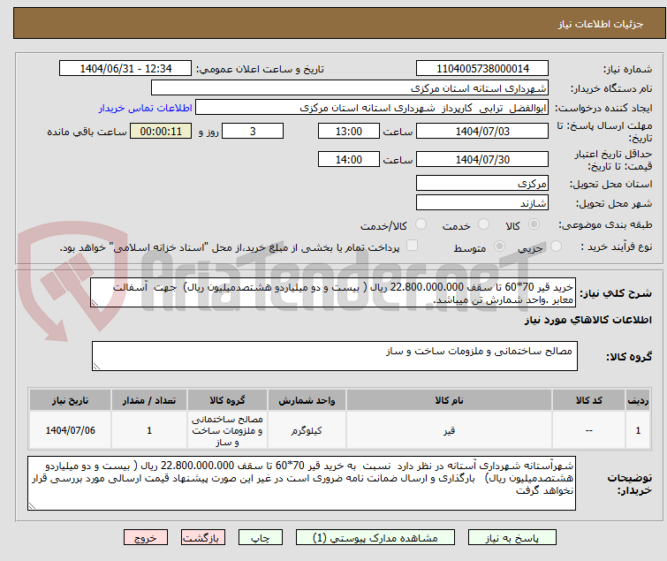Select the خدمت radio button
The image size is (667, 561).
(483, 224)
